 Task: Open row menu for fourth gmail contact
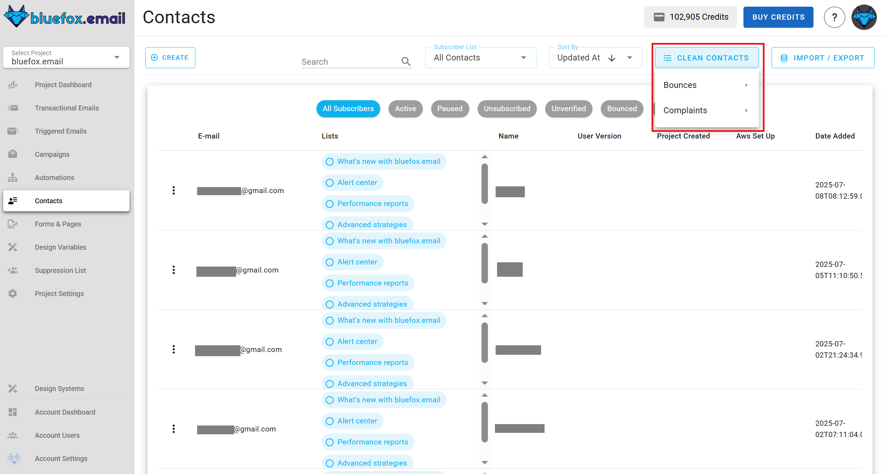tap(174, 429)
